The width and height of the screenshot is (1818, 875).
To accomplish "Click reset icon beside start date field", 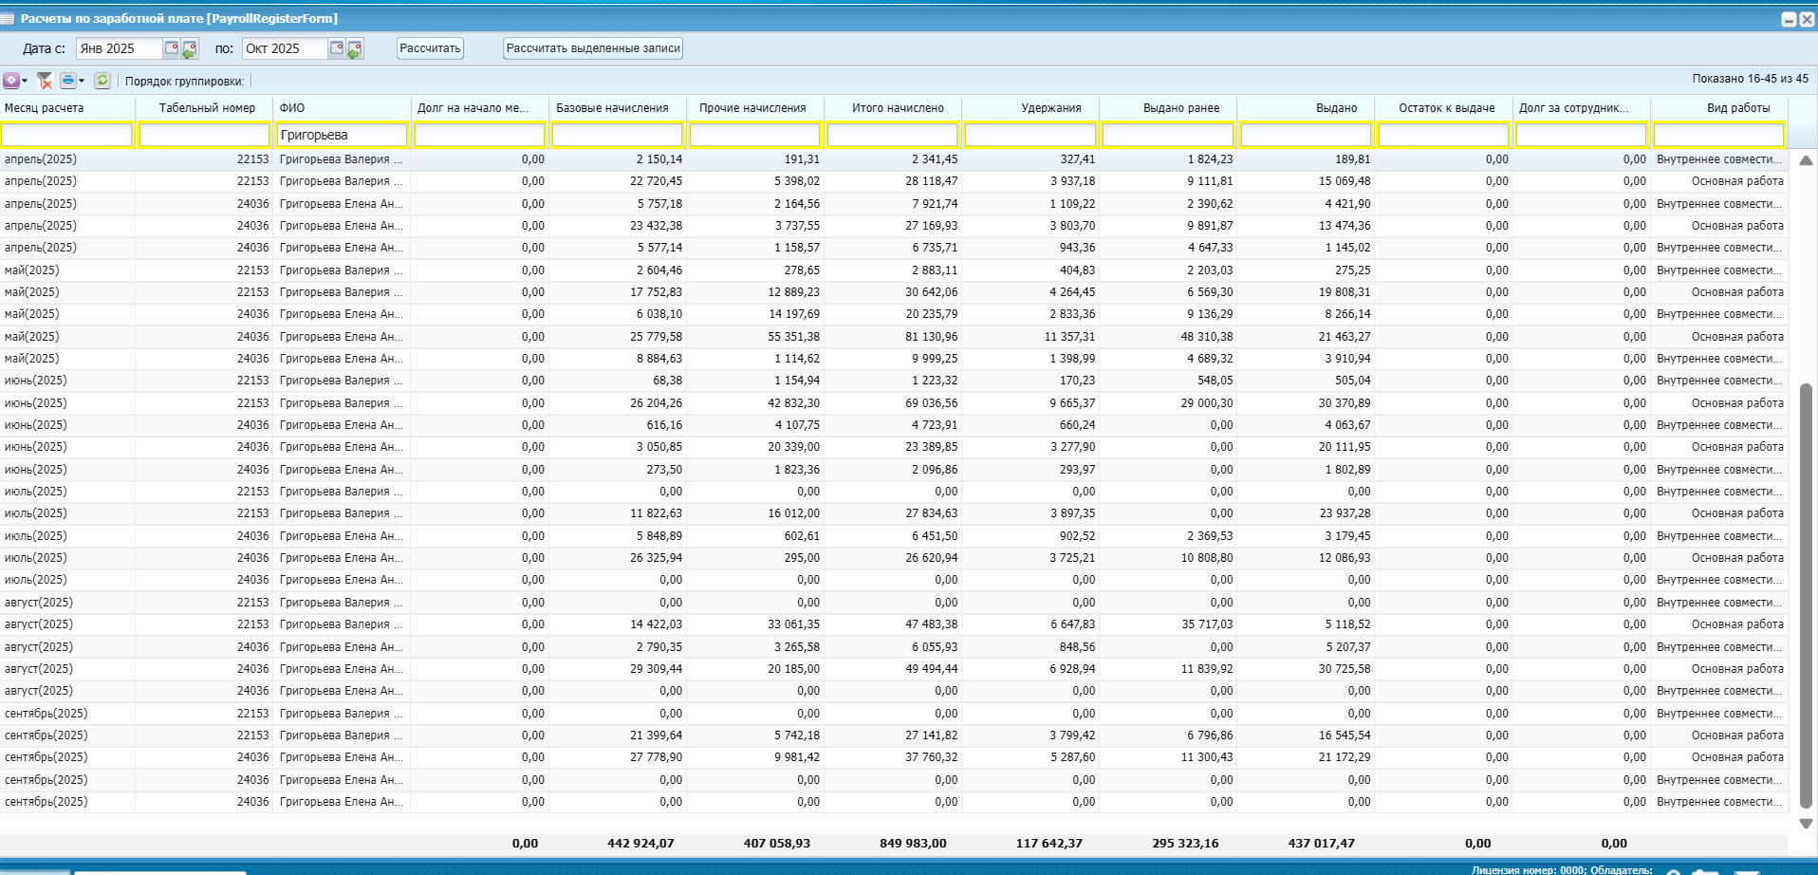I will pos(190,49).
